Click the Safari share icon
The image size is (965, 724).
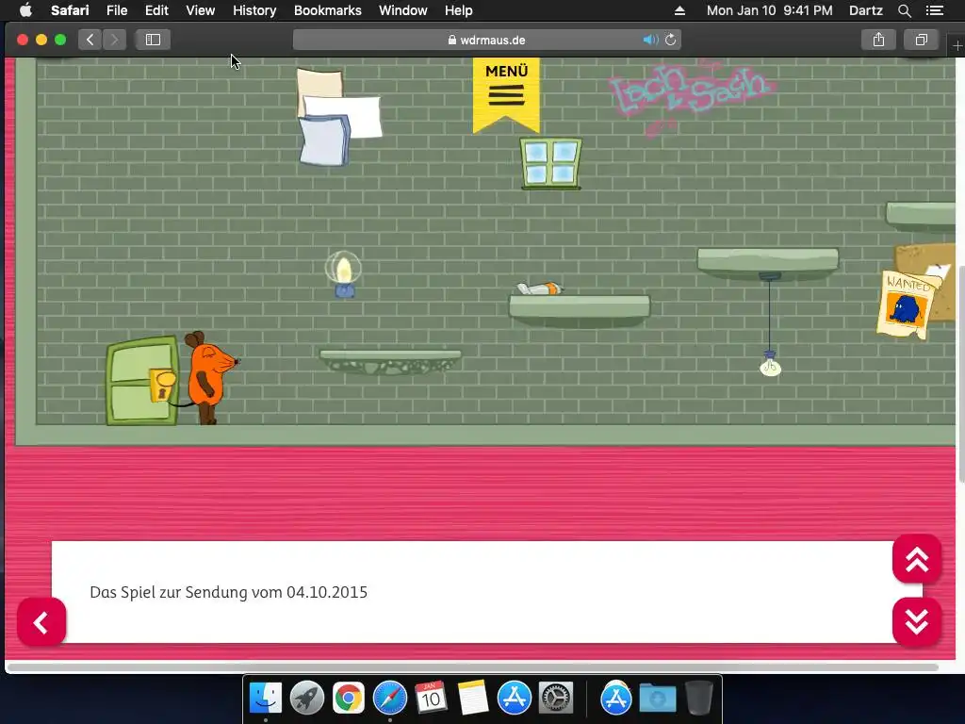(x=878, y=40)
